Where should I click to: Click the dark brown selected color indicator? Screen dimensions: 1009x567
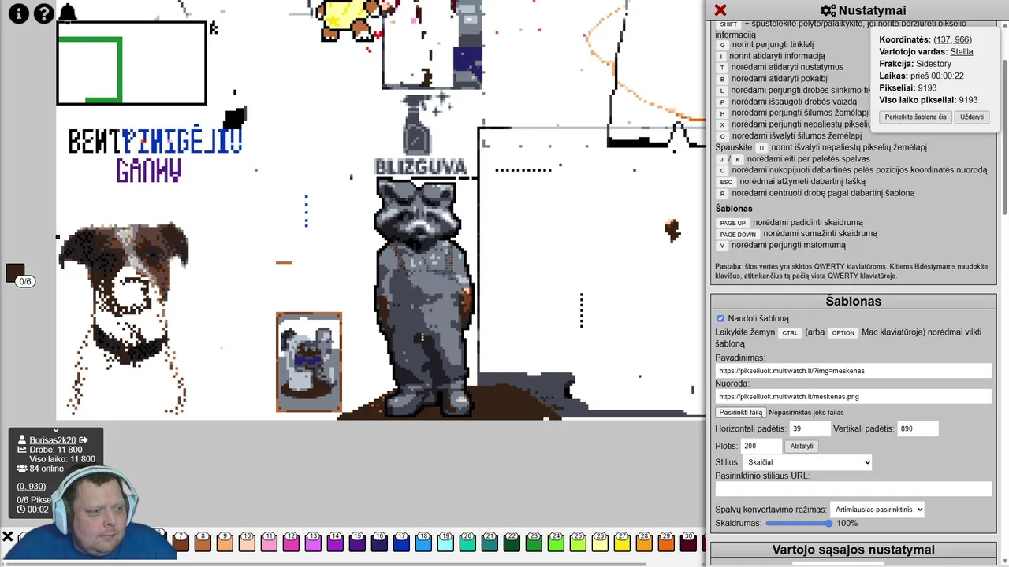point(15,272)
